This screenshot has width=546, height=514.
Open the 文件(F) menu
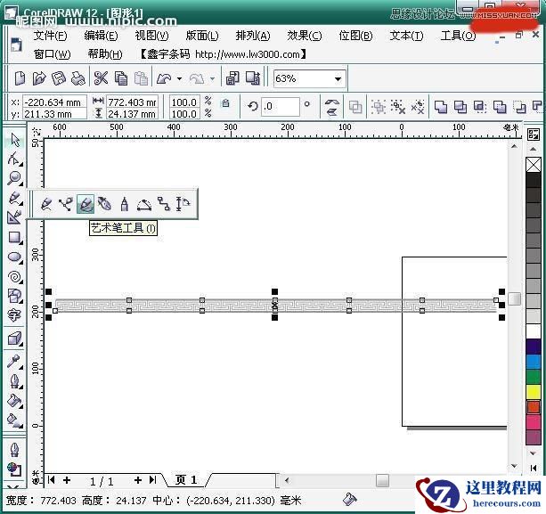[50, 36]
